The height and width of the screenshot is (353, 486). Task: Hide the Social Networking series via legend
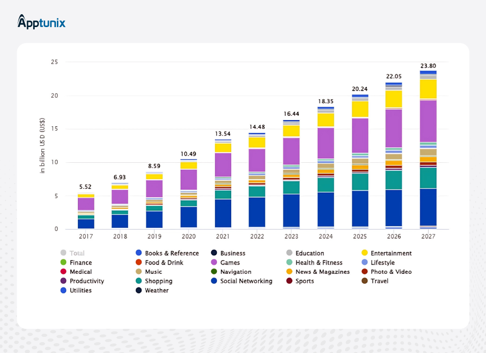point(246,281)
